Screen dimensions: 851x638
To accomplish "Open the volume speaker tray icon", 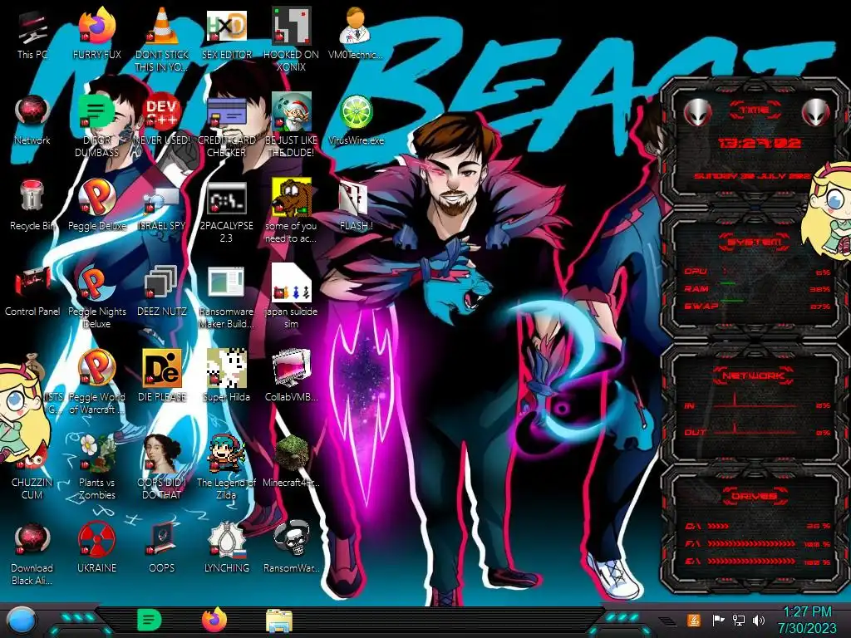I will pyautogui.click(x=759, y=620).
